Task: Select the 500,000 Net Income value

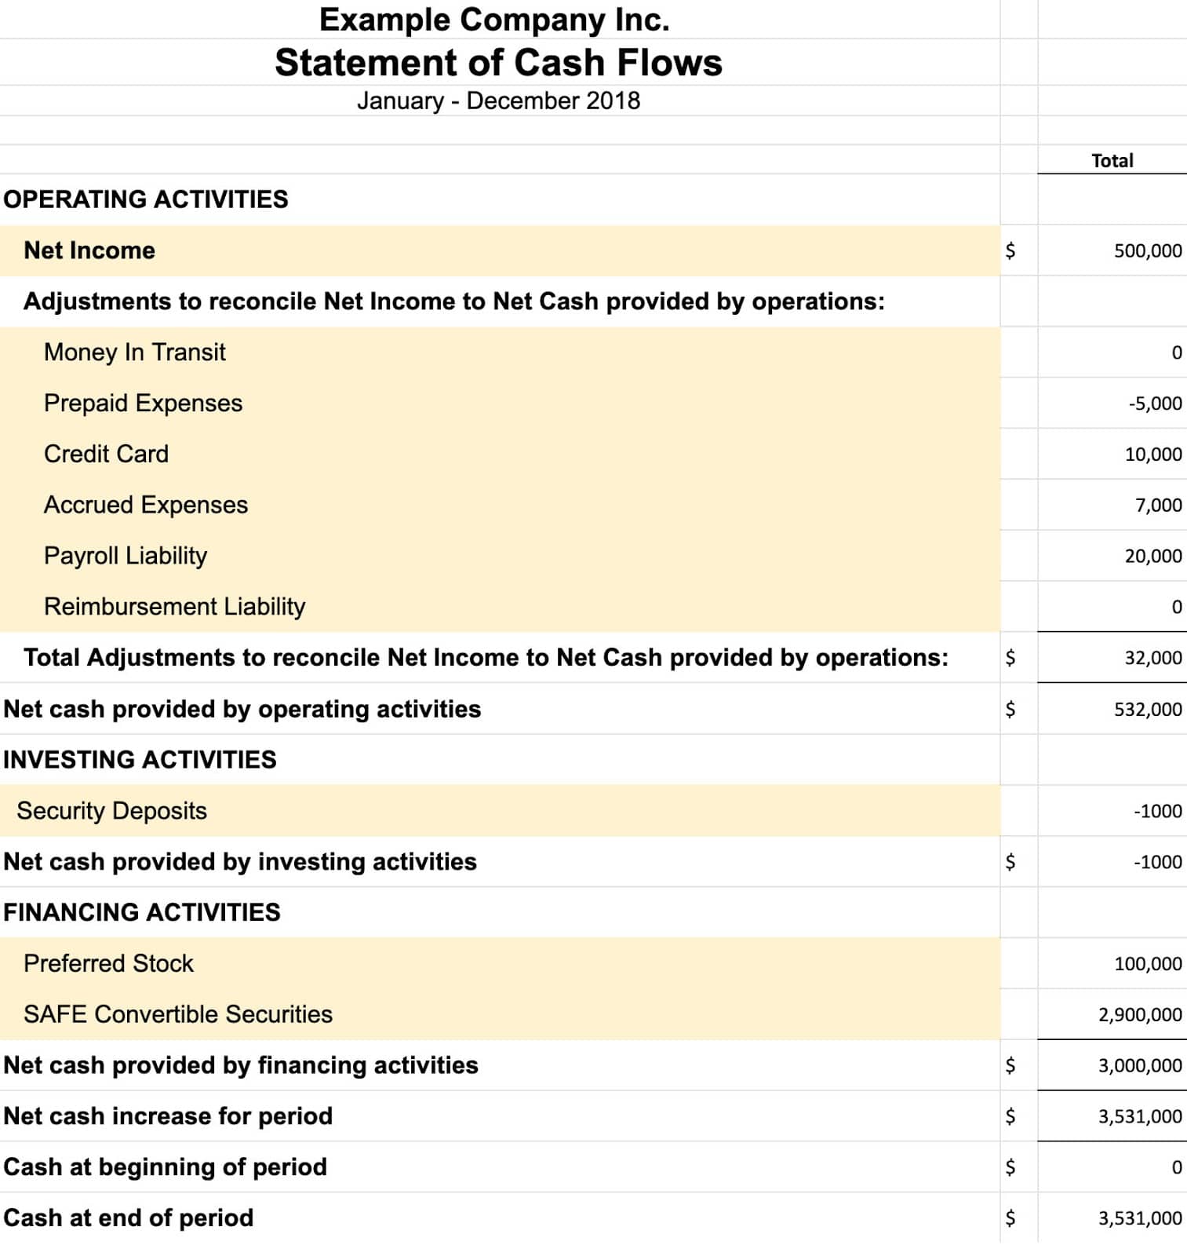Action: [1147, 251]
